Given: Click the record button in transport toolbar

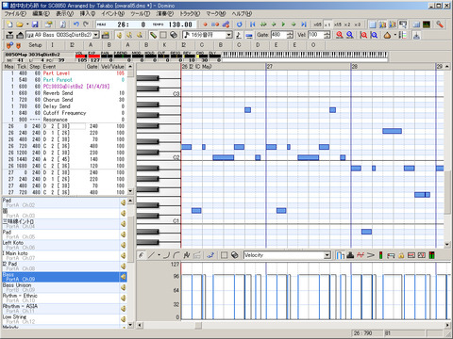Looking at the screenshot, I should tap(205, 24).
